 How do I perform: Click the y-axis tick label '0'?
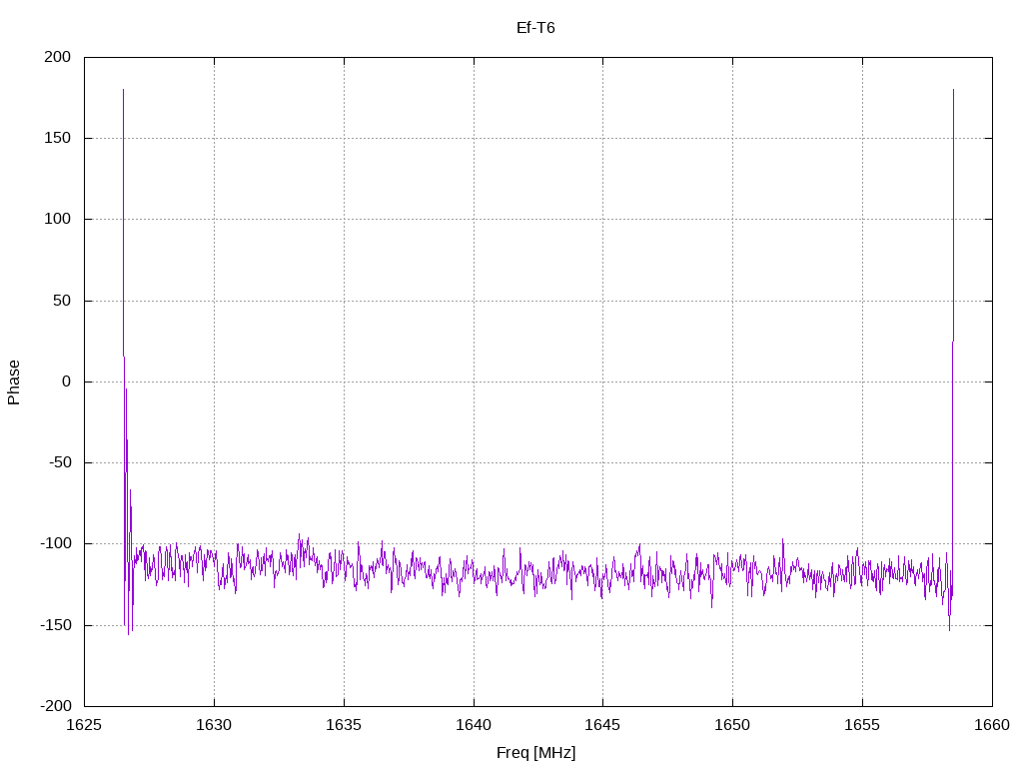(x=67, y=383)
